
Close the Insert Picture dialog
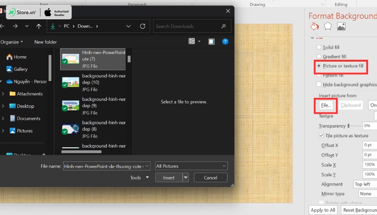[x=228, y=11]
